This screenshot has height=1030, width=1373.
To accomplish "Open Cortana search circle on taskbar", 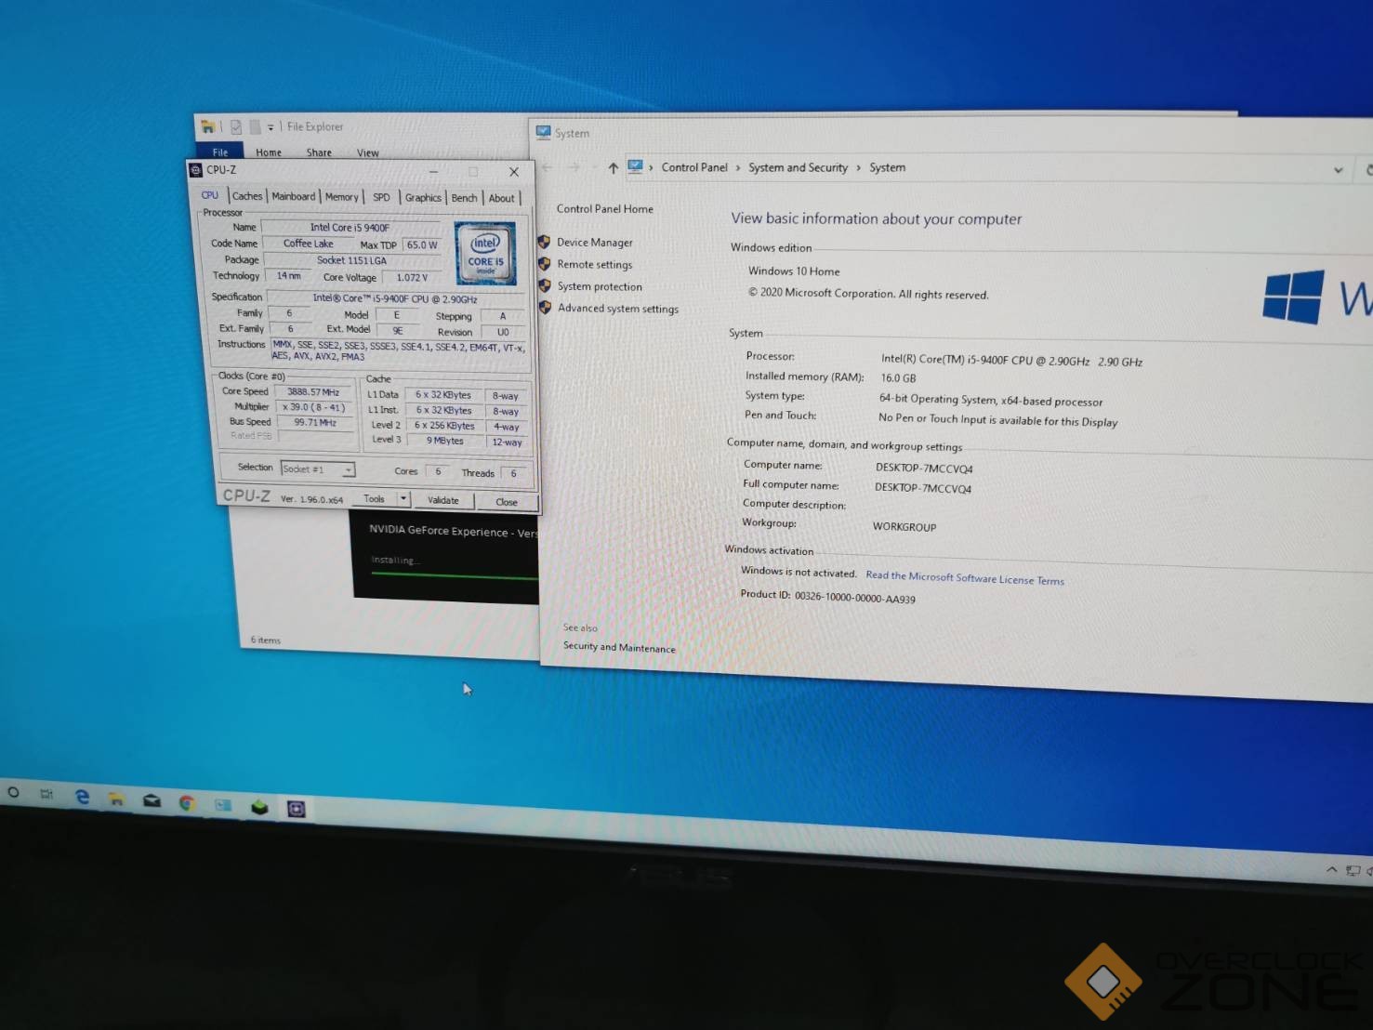I will click(x=13, y=792).
